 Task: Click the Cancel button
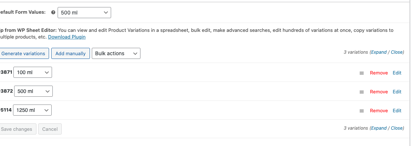(50, 129)
